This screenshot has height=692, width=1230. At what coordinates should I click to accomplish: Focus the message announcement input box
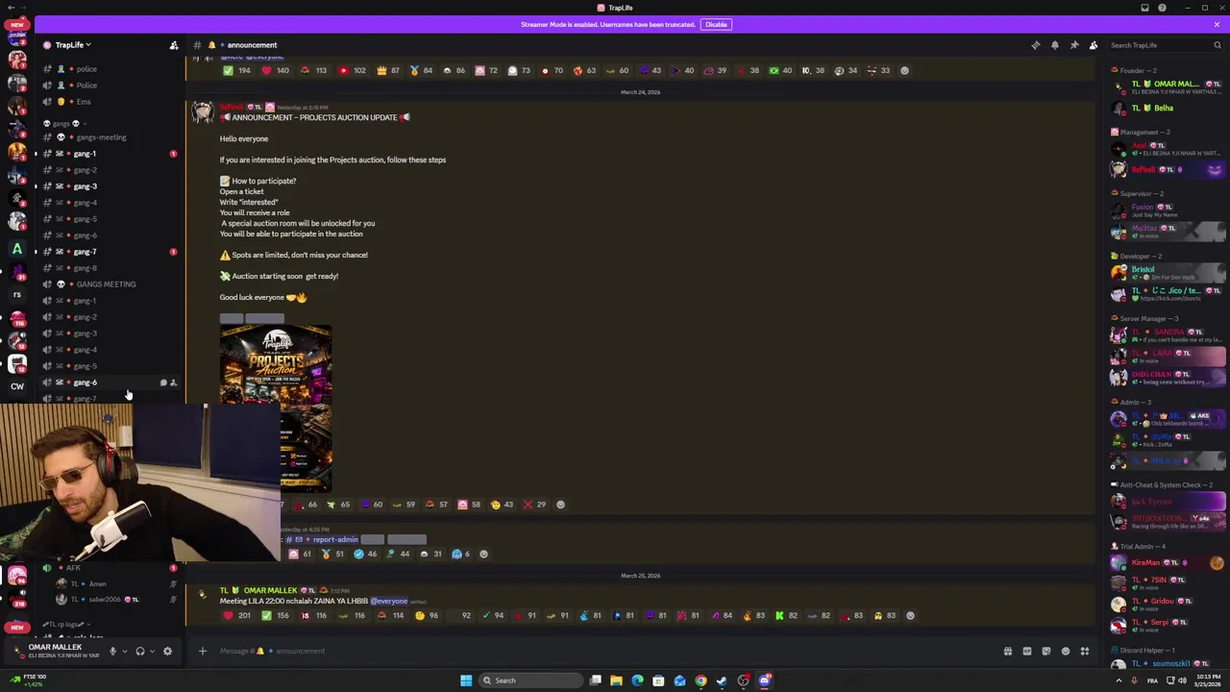tap(605, 651)
